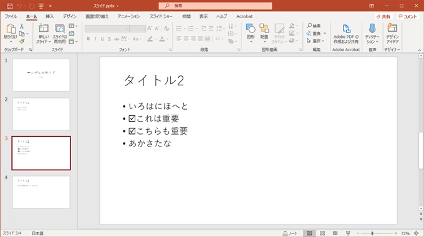424x237 pixels.
Task: Adjust the zoom slider handle
Action: click(372, 233)
